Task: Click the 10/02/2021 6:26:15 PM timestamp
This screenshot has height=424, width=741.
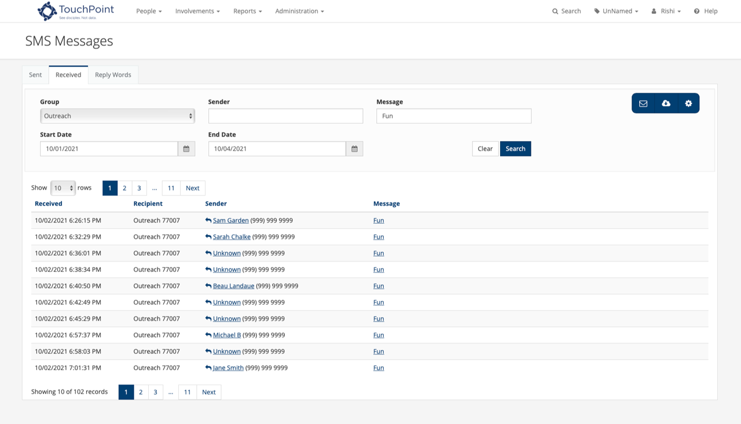Action: pos(68,220)
